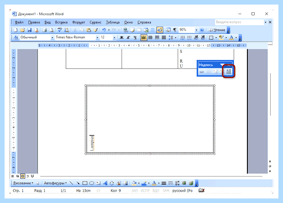Expand line spacing options arrow

pyautogui.click(x=176, y=37)
